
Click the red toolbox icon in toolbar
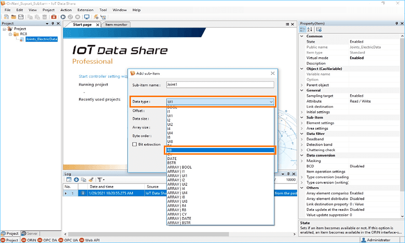pos(54,17)
